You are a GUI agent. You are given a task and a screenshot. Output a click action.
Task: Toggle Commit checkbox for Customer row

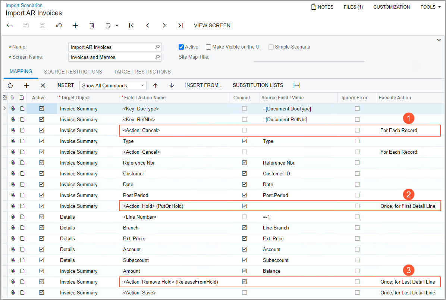tap(244, 174)
